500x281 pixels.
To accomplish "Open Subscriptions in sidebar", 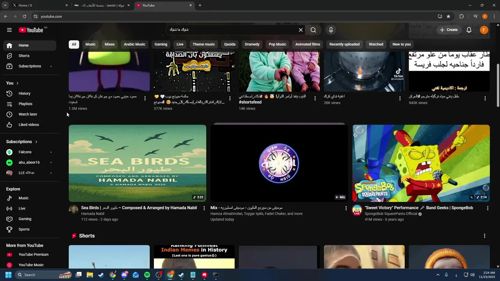I will click(x=30, y=66).
